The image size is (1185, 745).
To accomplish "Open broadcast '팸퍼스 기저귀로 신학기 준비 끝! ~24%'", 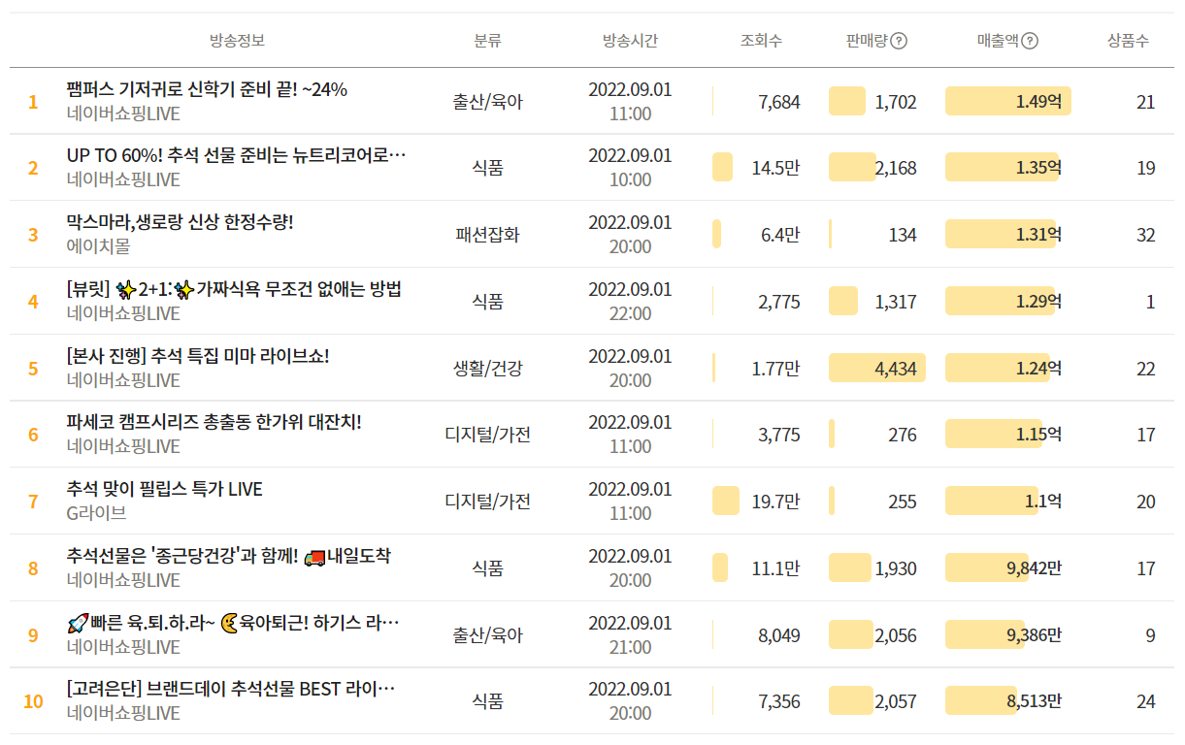I will coord(207,89).
